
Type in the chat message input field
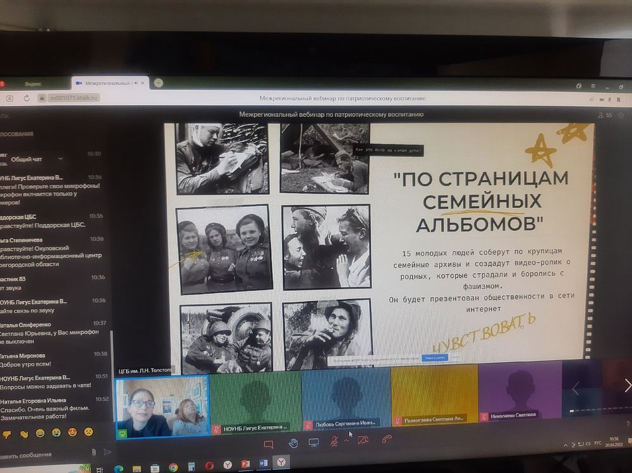pos(44,453)
